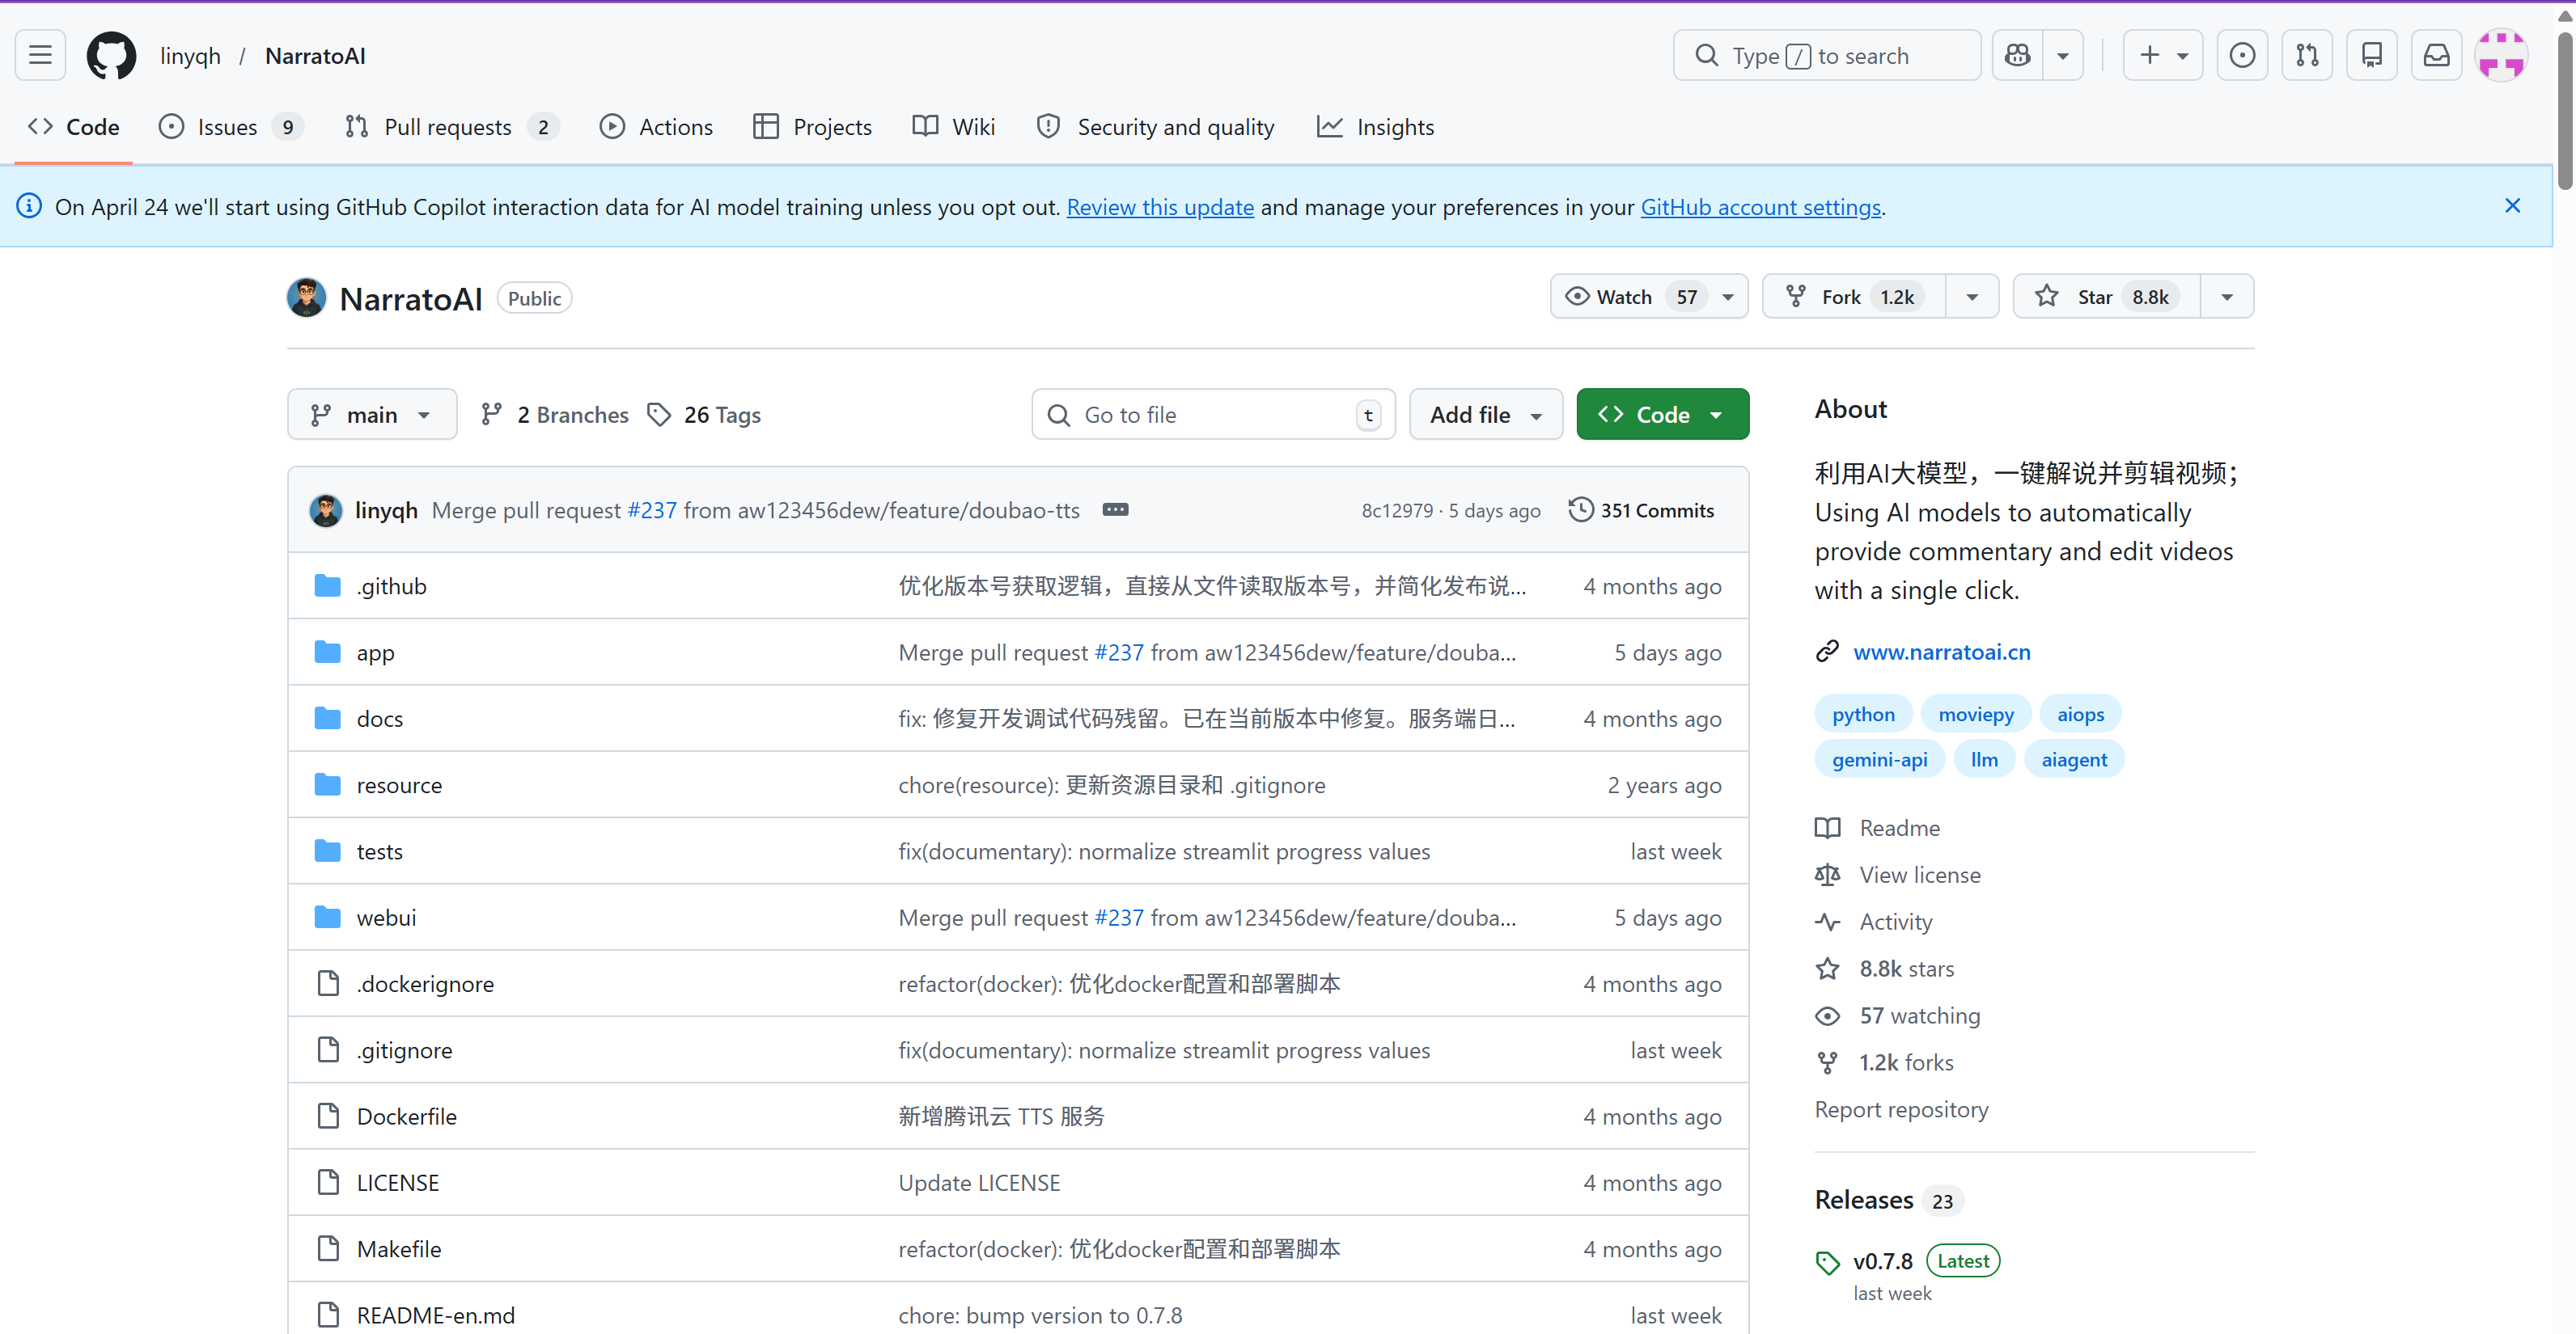Viewport: 2576px width, 1334px height.
Task: Open the Fork options dropdown arrow
Action: tap(1971, 297)
